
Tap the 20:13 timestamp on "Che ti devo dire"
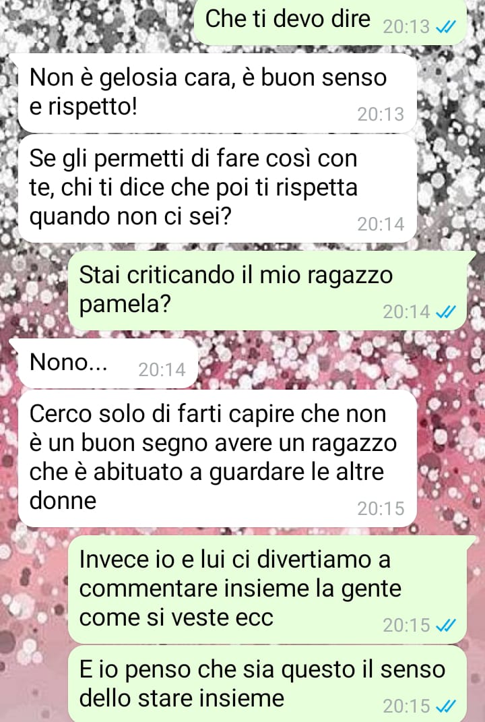(406, 28)
